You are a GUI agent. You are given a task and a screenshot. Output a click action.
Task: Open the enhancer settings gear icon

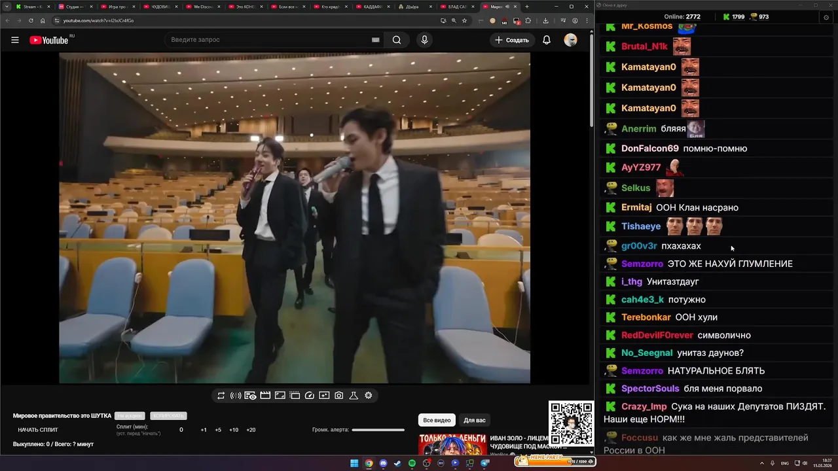(x=369, y=396)
